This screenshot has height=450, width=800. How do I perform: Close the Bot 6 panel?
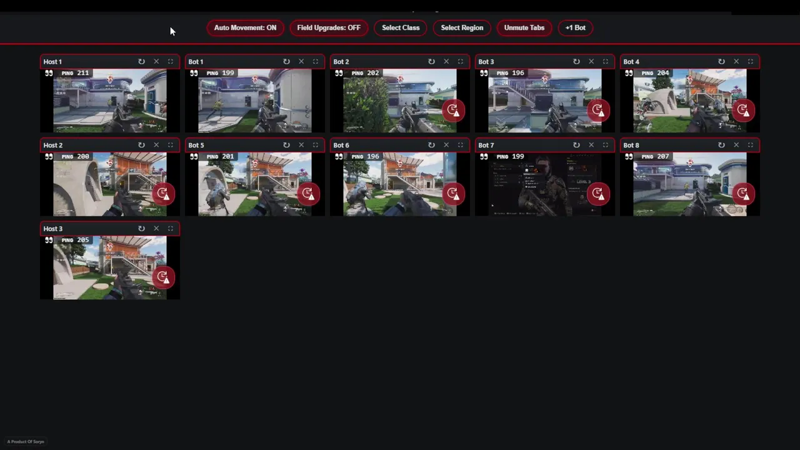446,145
